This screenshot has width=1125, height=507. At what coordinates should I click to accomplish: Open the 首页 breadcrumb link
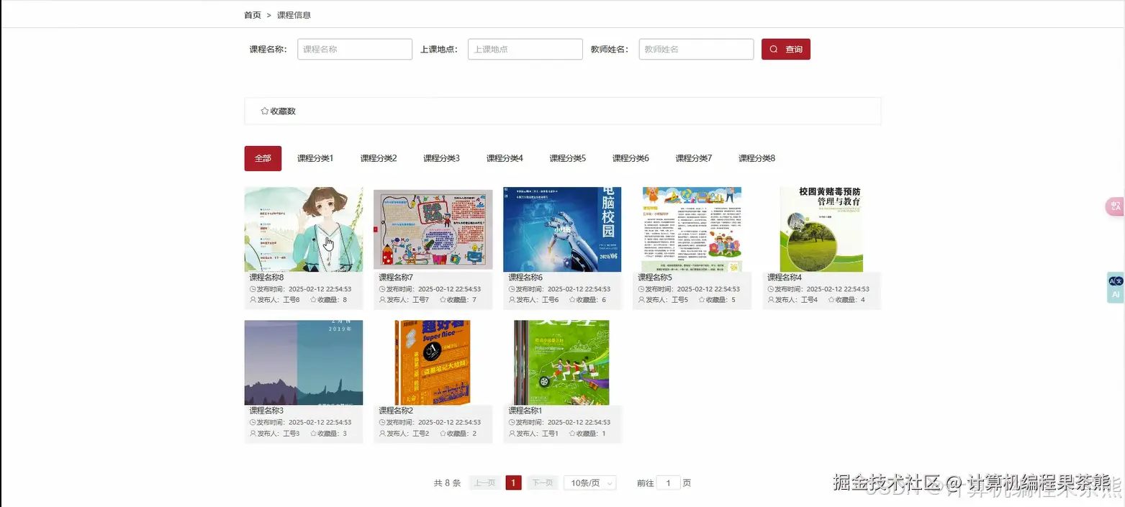tap(252, 14)
